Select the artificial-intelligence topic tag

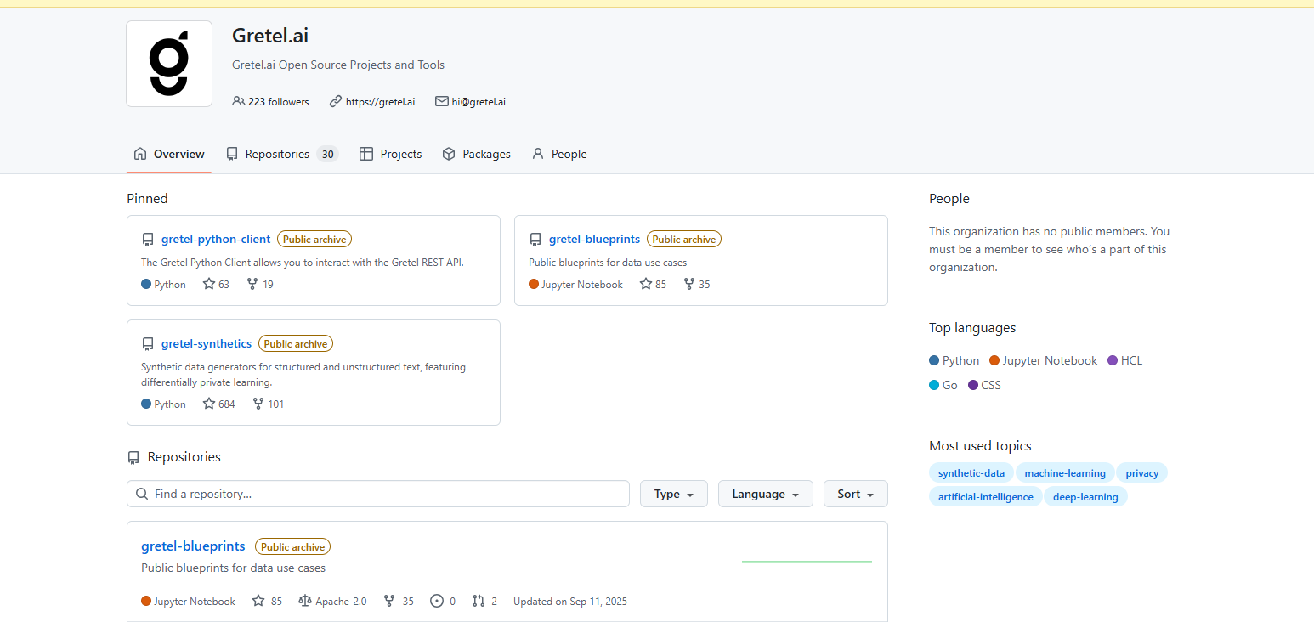(x=986, y=497)
